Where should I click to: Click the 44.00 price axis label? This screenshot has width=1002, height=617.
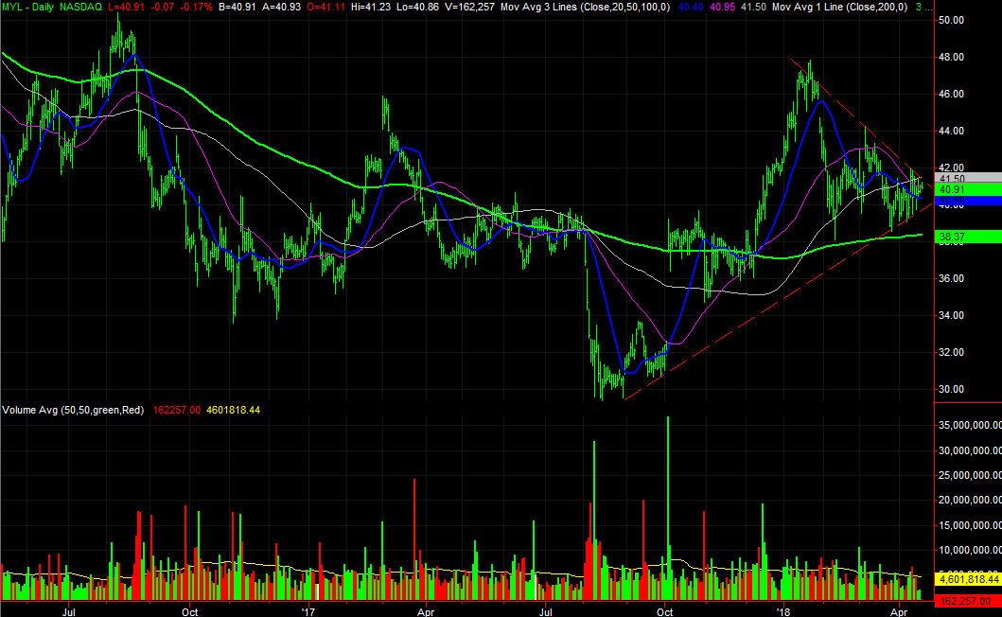click(x=951, y=132)
